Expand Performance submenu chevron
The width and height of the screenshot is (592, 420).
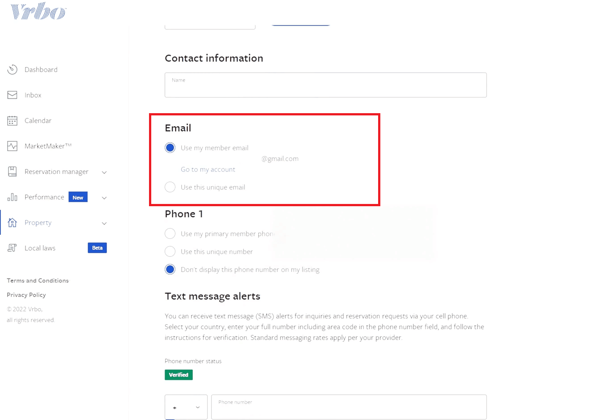click(104, 198)
